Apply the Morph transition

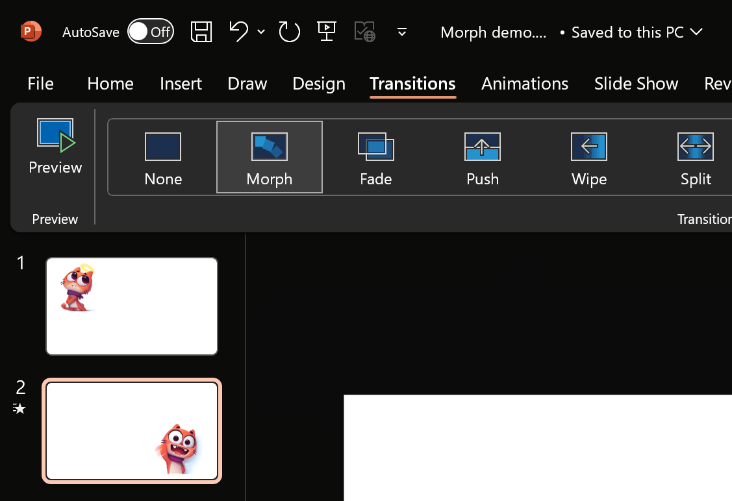[270, 157]
